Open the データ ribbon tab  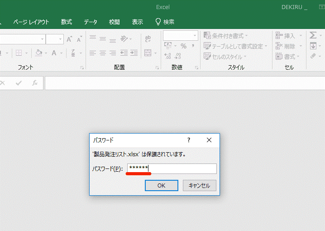pyautogui.click(x=91, y=22)
